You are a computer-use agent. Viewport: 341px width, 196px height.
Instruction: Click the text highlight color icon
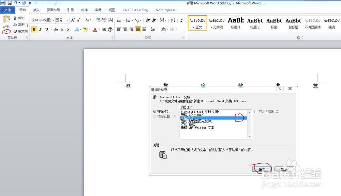tap(85, 29)
